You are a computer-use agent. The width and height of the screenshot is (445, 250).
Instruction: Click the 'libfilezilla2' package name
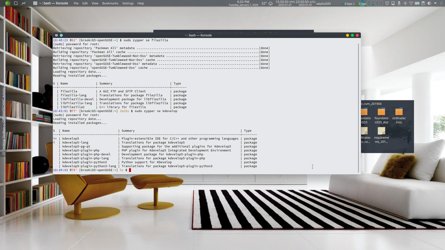(73, 107)
